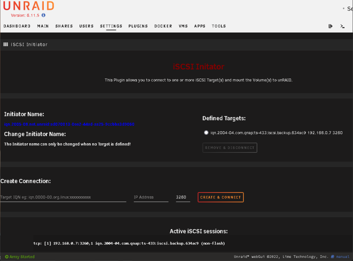This screenshot has height=261, width=353.
Task: Click the Defined Targets heading
Action: 224,118
